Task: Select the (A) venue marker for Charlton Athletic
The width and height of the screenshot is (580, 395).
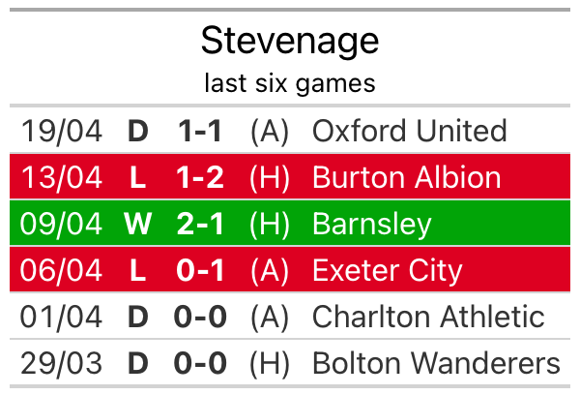Action: (x=270, y=317)
